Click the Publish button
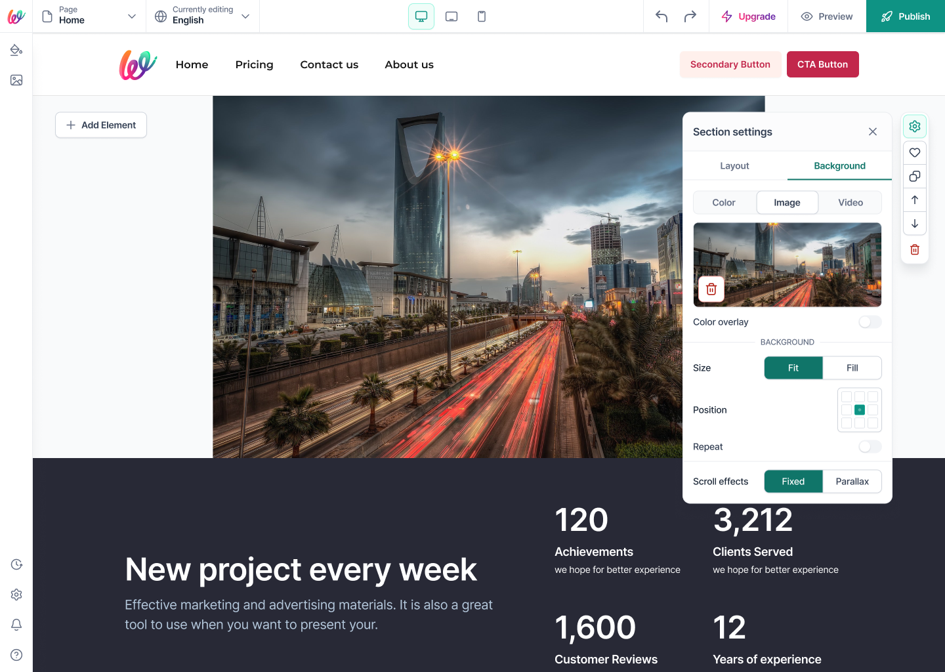 [x=906, y=16]
